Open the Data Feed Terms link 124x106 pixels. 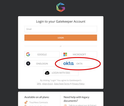pos(62,84)
